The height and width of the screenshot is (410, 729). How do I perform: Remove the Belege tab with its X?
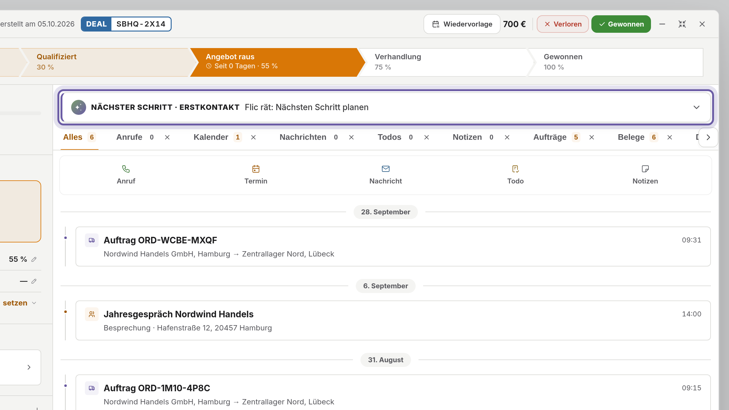pos(670,137)
